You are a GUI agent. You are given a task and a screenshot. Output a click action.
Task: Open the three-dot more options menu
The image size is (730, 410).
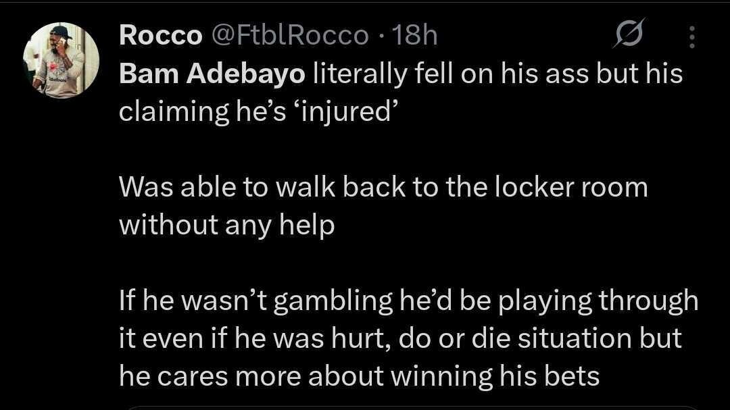click(x=691, y=36)
